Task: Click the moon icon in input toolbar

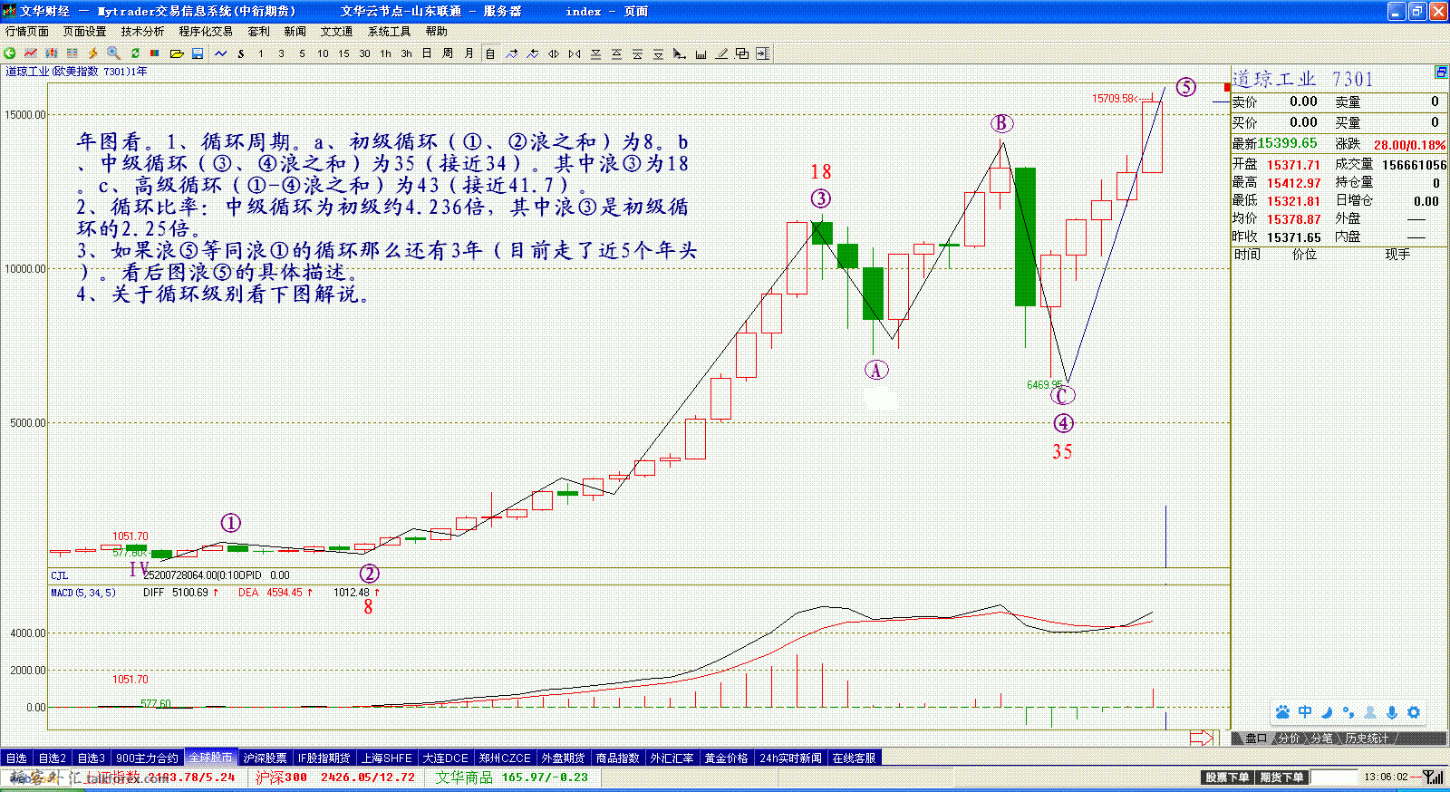Action: click(x=1327, y=712)
